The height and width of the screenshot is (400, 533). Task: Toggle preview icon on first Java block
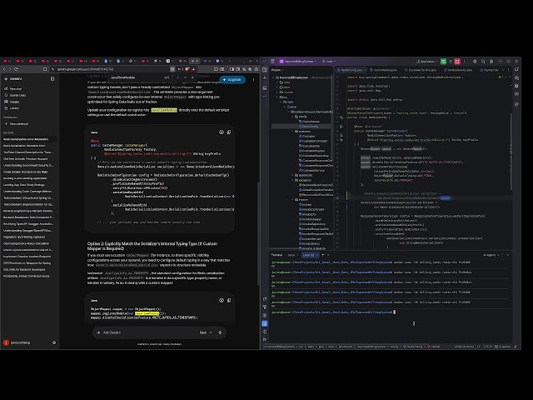pyautogui.click(x=222, y=132)
